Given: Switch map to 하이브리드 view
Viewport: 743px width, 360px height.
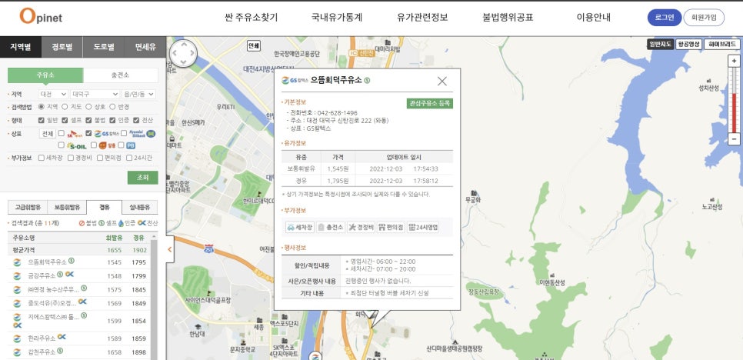Looking at the screenshot, I should coord(722,44).
